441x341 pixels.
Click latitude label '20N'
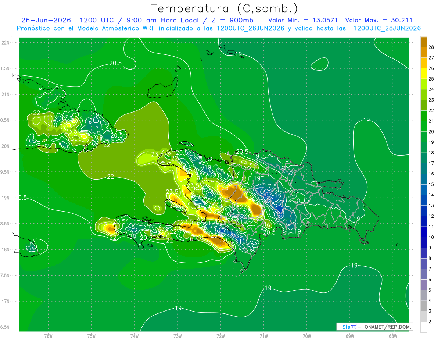click(x=6, y=146)
